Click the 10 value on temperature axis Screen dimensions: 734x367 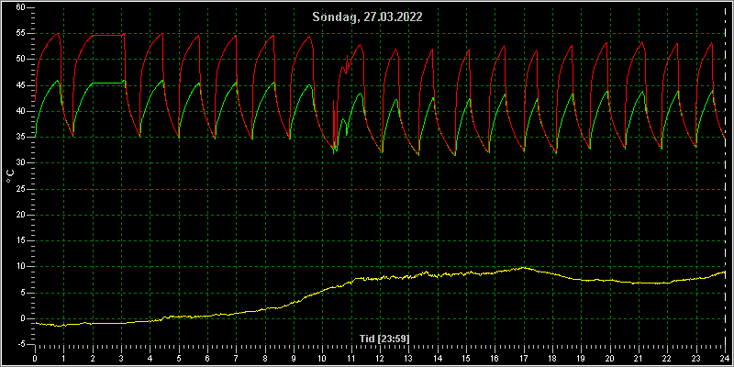(x=20, y=266)
